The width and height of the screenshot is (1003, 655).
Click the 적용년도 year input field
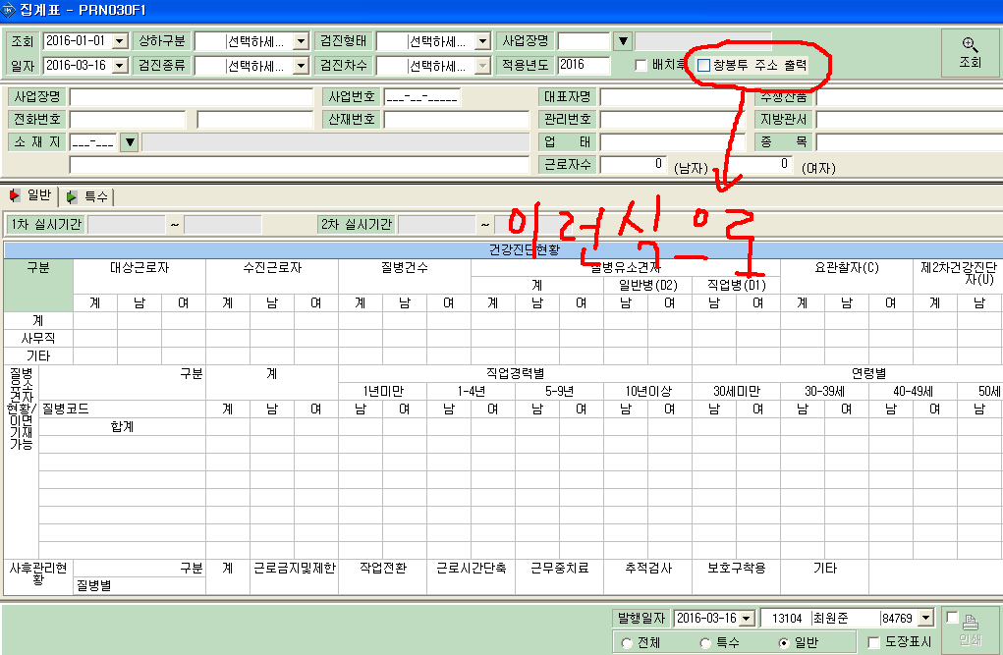click(584, 65)
